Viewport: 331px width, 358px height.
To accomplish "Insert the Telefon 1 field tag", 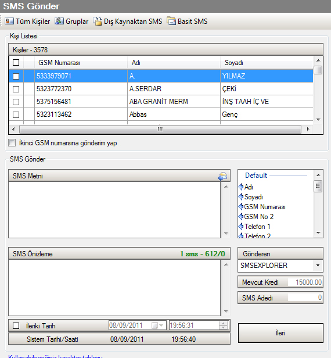I will (254, 227).
